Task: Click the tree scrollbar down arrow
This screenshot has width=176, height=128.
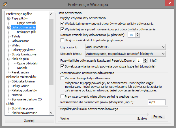Action: point(51,113)
